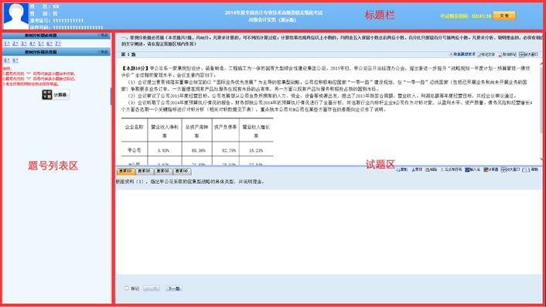546x307 pixels.
Task: Click the 下一题 next question button
Action: pyautogui.click(x=174, y=288)
